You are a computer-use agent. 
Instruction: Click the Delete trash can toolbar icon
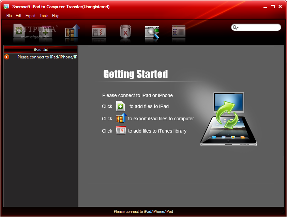[x=125, y=31]
